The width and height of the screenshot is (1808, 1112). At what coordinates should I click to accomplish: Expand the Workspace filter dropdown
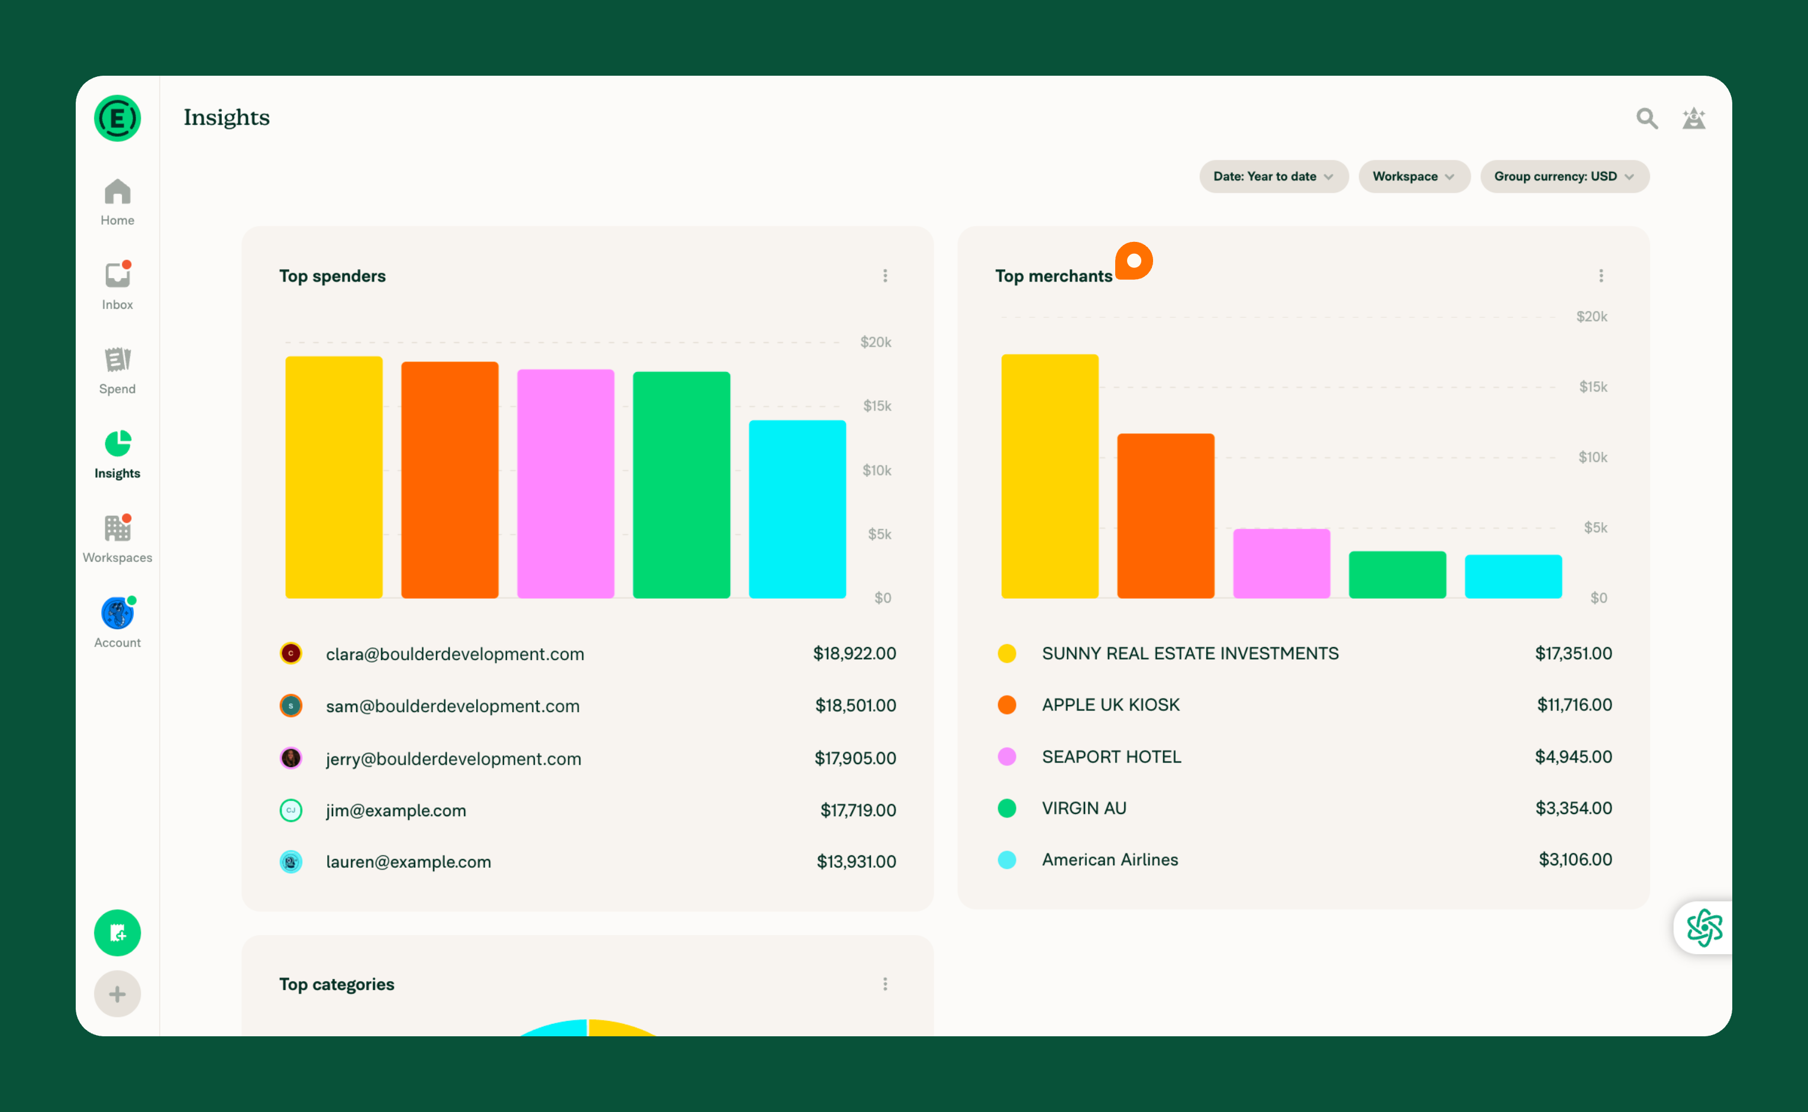point(1414,176)
